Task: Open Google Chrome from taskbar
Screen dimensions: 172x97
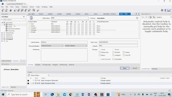Action: (71, 94)
